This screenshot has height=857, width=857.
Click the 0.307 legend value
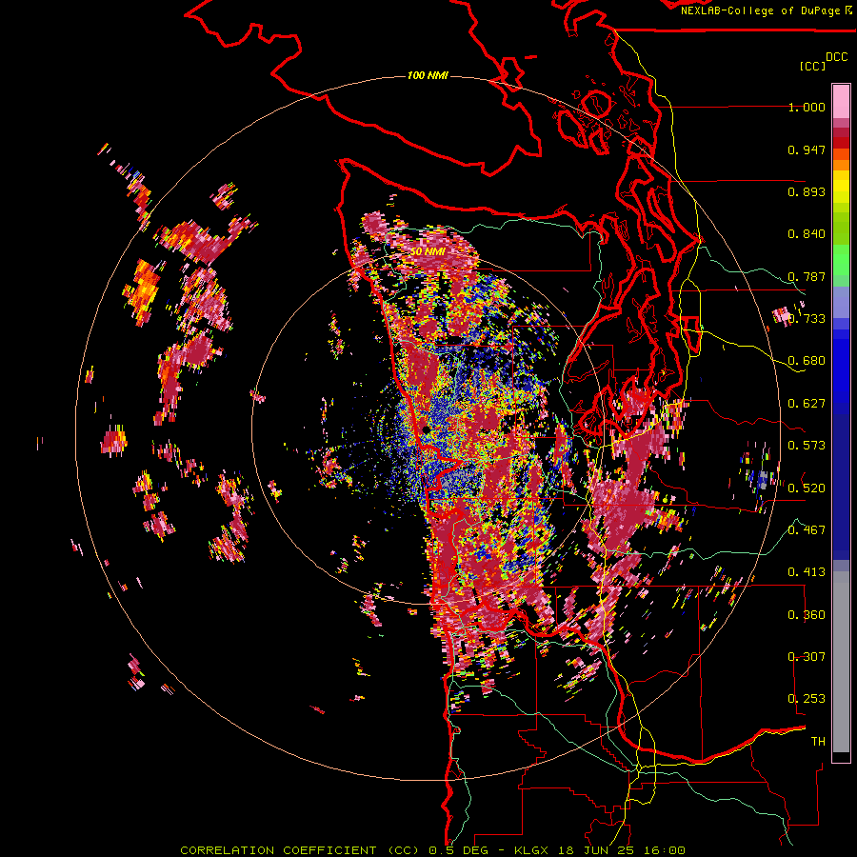click(807, 656)
